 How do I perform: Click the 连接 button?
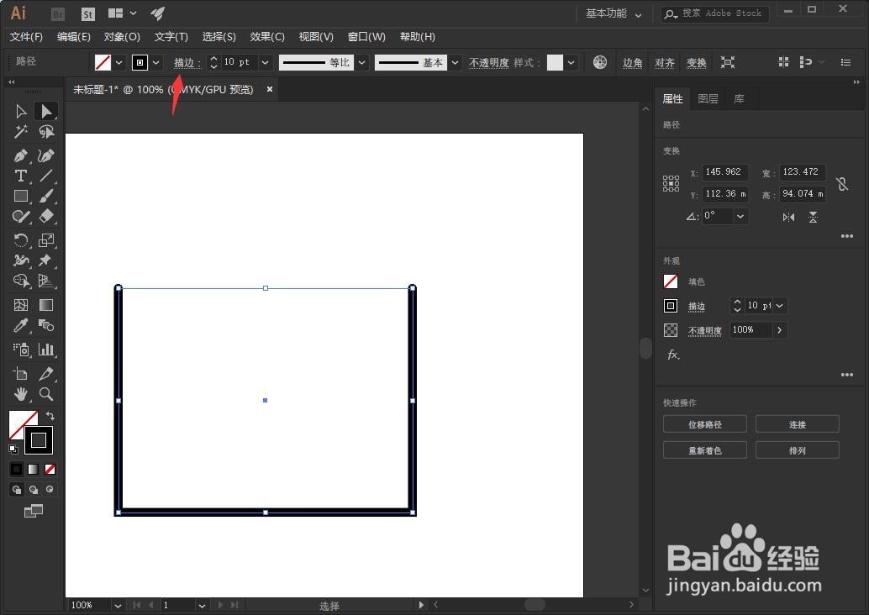pos(798,424)
